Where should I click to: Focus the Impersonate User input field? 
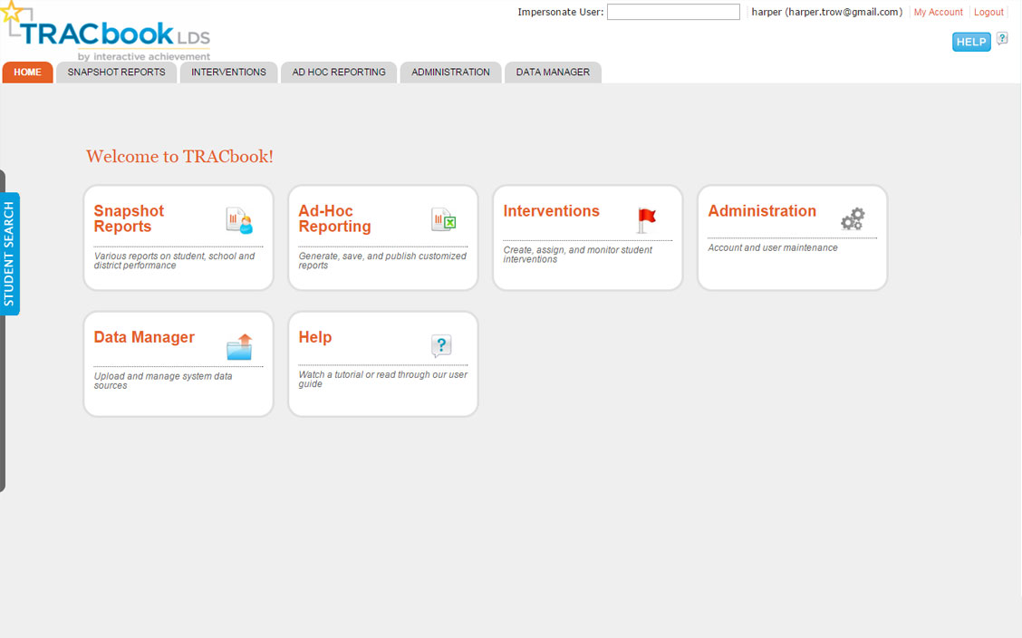tap(673, 12)
